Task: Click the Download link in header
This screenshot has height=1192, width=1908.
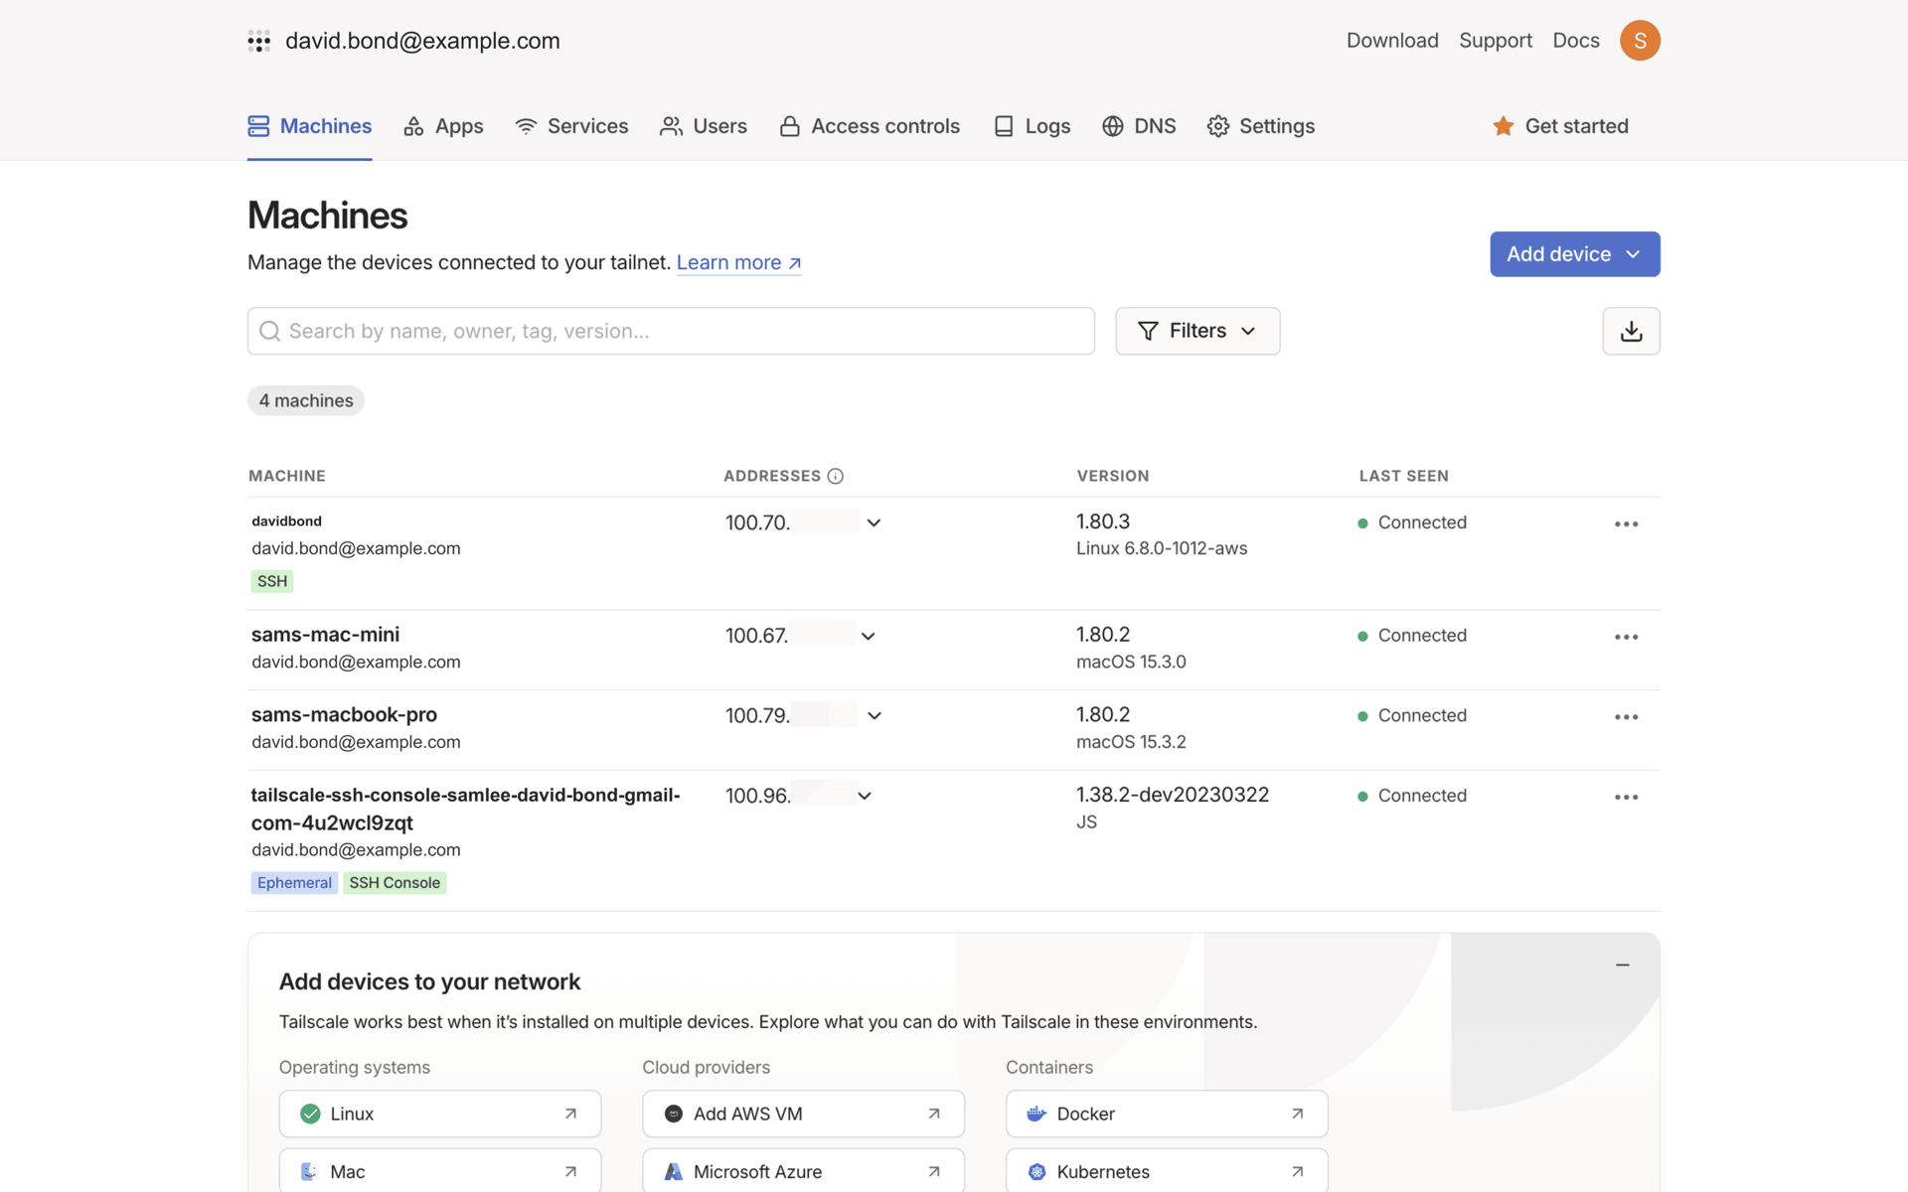Action: 1392,41
